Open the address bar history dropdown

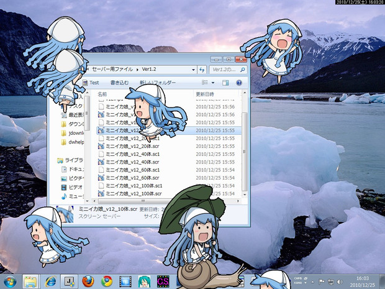pos(193,70)
